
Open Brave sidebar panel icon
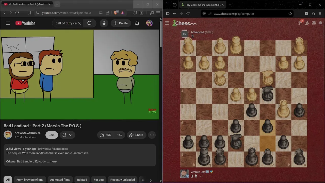142,13
